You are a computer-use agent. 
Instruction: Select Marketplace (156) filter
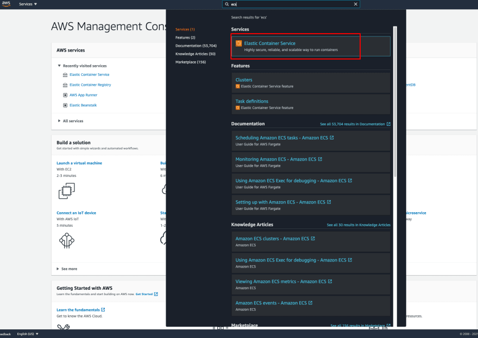coord(190,62)
